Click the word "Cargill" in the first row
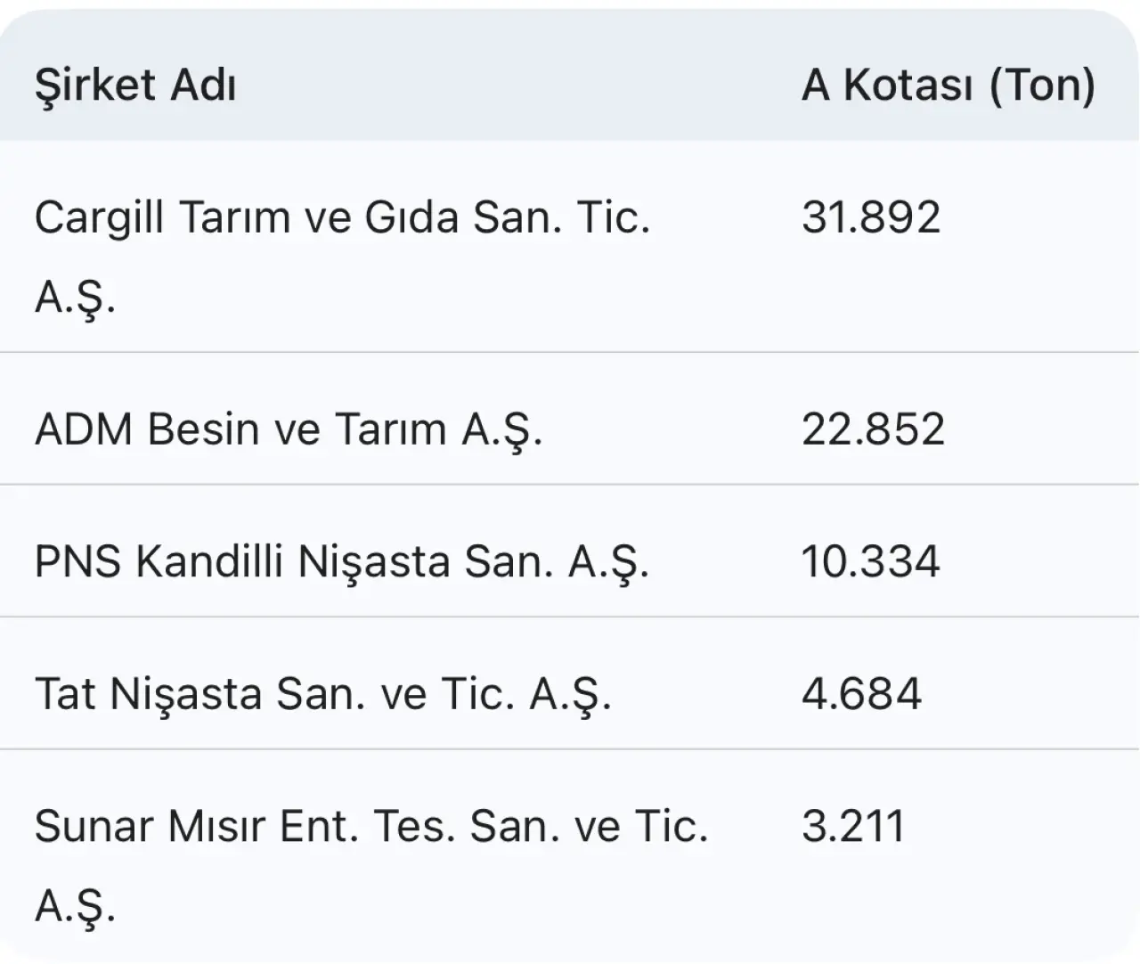 tap(99, 217)
